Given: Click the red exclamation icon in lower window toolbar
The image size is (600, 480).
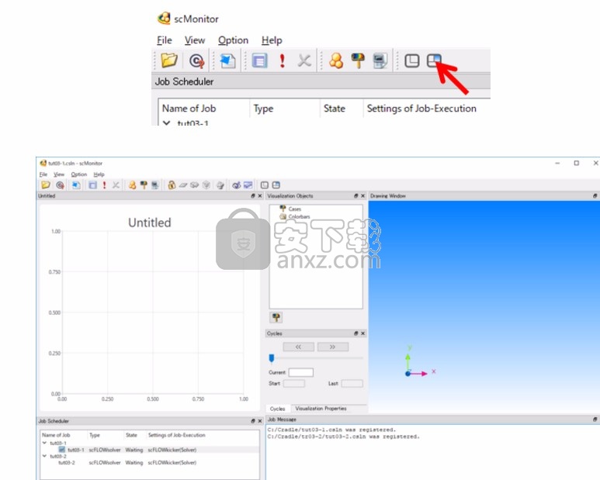Looking at the screenshot, I should click(x=104, y=185).
